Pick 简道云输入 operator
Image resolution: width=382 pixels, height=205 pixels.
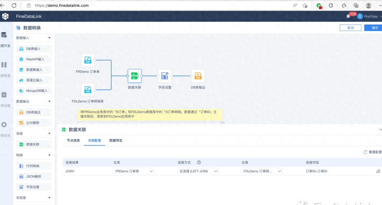tap(34, 80)
